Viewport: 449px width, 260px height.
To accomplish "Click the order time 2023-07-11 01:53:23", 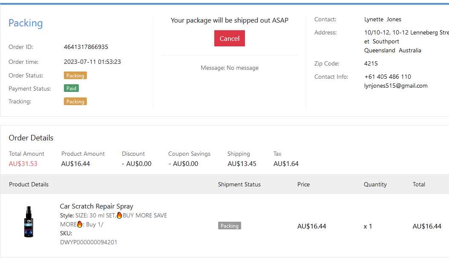I will (92, 62).
